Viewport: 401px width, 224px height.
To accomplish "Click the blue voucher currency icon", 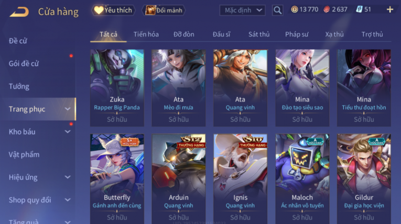I will 359,10.
